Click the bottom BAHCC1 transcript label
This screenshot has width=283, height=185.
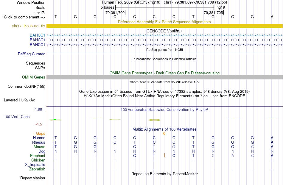[37, 45]
